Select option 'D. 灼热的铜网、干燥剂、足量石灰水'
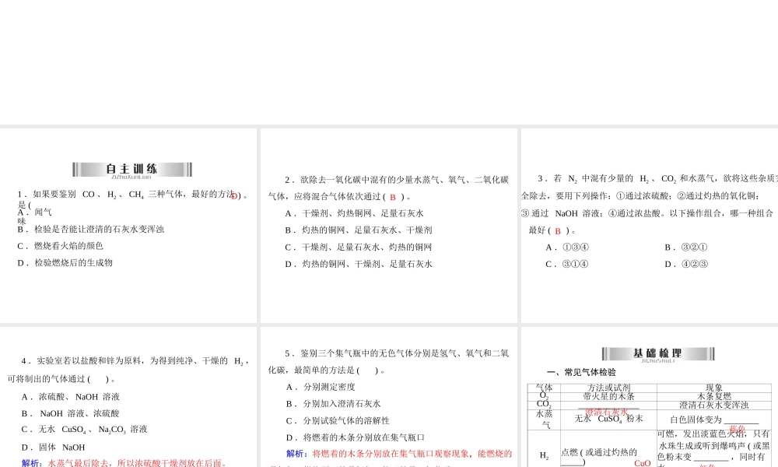 tap(358, 264)
